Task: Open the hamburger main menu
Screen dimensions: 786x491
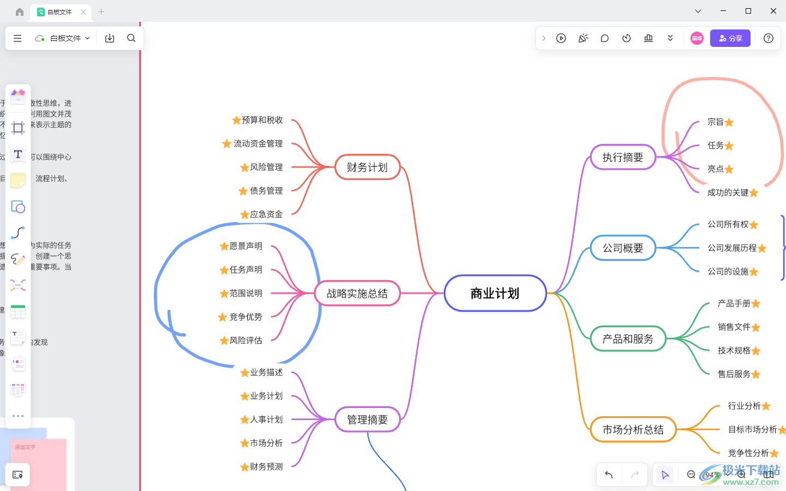Action: coord(17,38)
